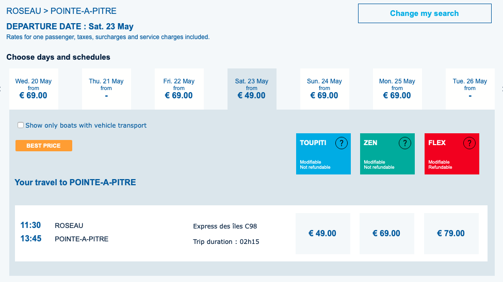
Task: Choose the € 69.00 ZEN fare
Action: pyautogui.click(x=386, y=233)
